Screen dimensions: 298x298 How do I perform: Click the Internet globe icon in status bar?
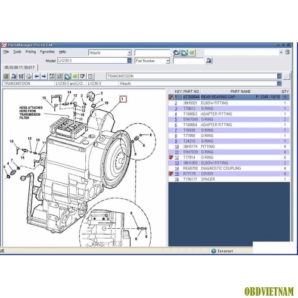tap(214, 251)
